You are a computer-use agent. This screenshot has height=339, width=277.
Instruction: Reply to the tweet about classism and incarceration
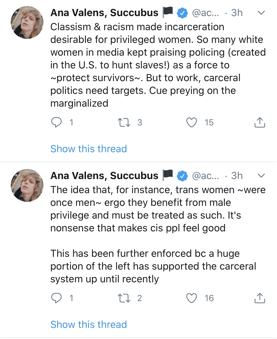click(x=57, y=123)
